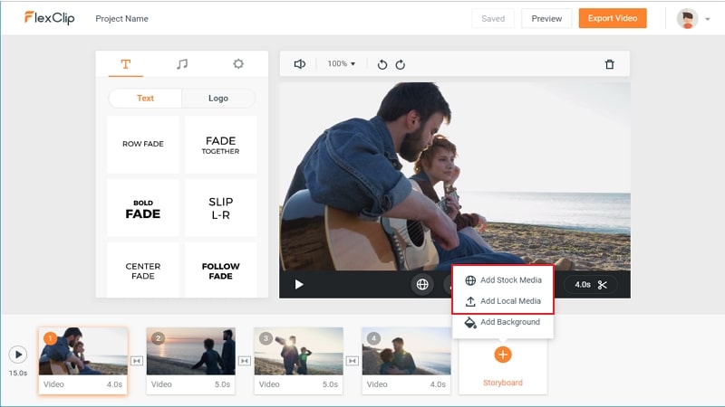Screen dimensions: 725x407
Task: Choose the CENTER FADE text style
Action: (143, 270)
